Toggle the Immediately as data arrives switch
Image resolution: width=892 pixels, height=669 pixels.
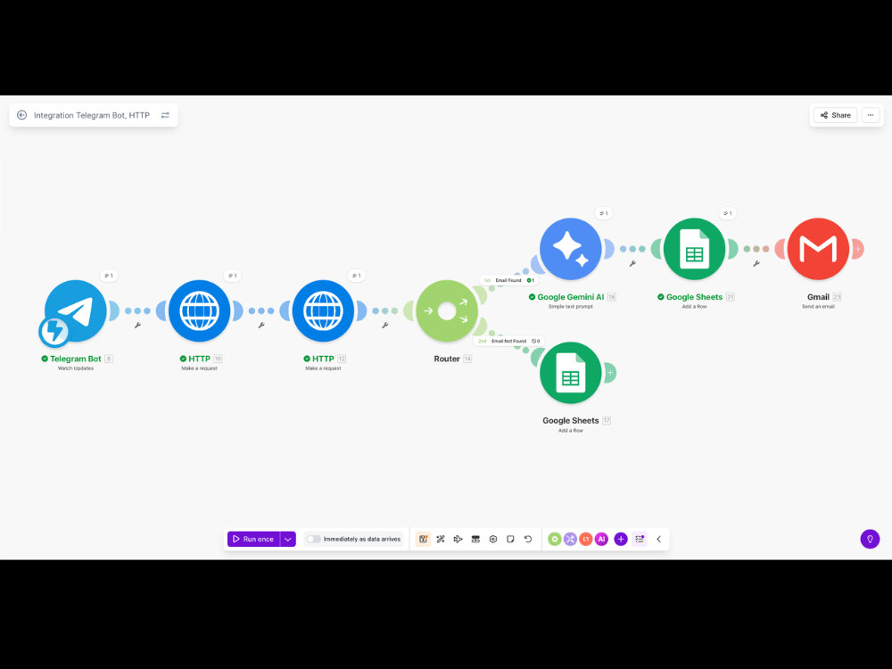(313, 539)
